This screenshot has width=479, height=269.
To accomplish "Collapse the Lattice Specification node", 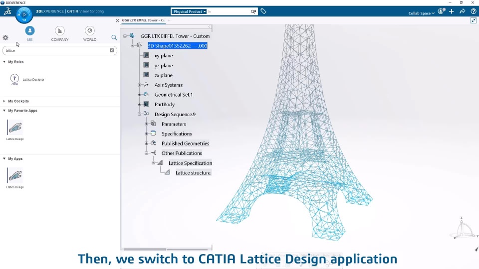I will pyautogui.click(x=153, y=163).
